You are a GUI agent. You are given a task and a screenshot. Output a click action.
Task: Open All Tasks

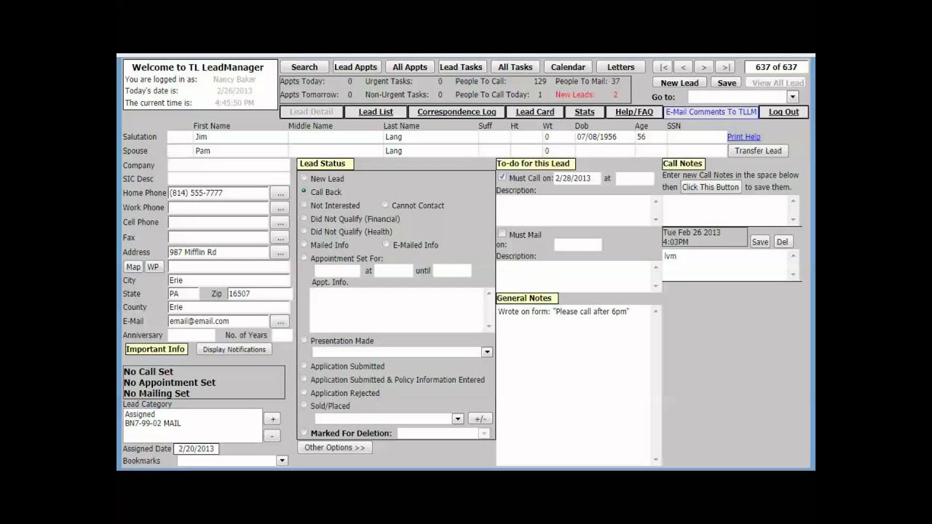pos(516,67)
